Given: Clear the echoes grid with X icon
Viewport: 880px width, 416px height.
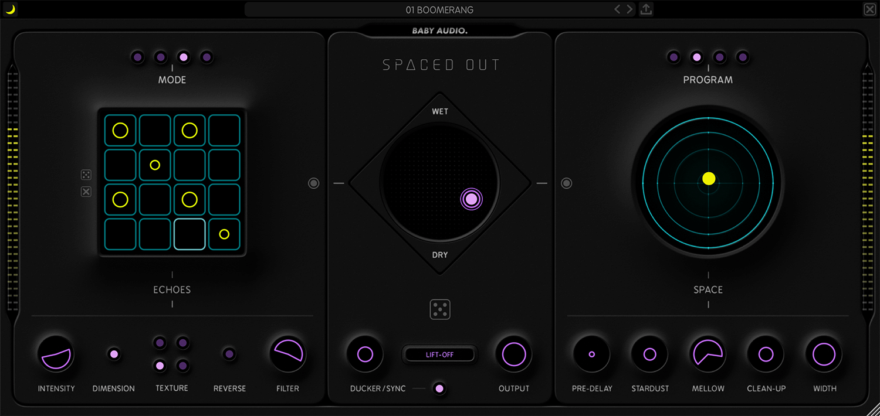Looking at the screenshot, I should pos(86,192).
